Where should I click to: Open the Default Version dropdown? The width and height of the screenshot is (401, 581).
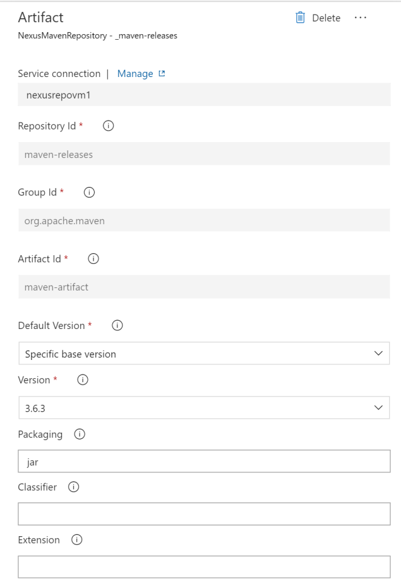pyautogui.click(x=202, y=353)
